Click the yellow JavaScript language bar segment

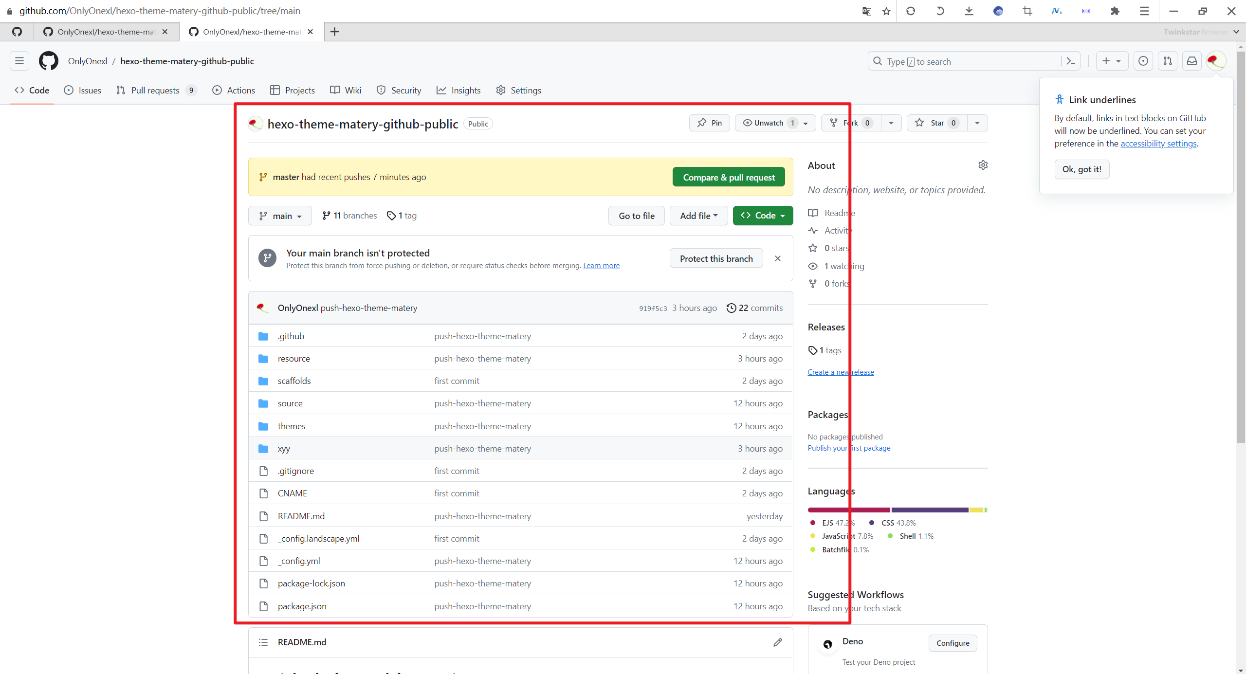[976, 510]
